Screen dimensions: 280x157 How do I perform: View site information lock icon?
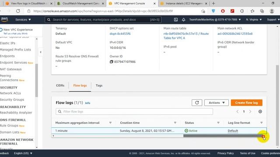click(x=29, y=11)
